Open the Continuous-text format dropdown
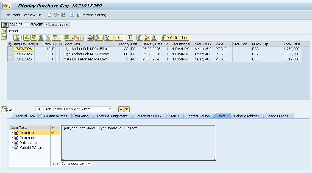Viewport: 312px width, 173px height. point(89,164)
